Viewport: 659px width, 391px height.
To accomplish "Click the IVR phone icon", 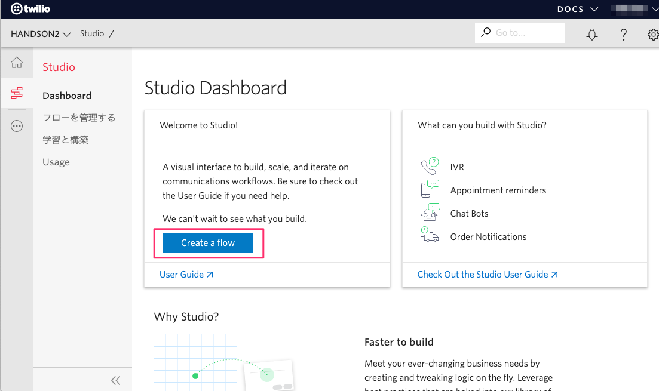I will (430, 166).
